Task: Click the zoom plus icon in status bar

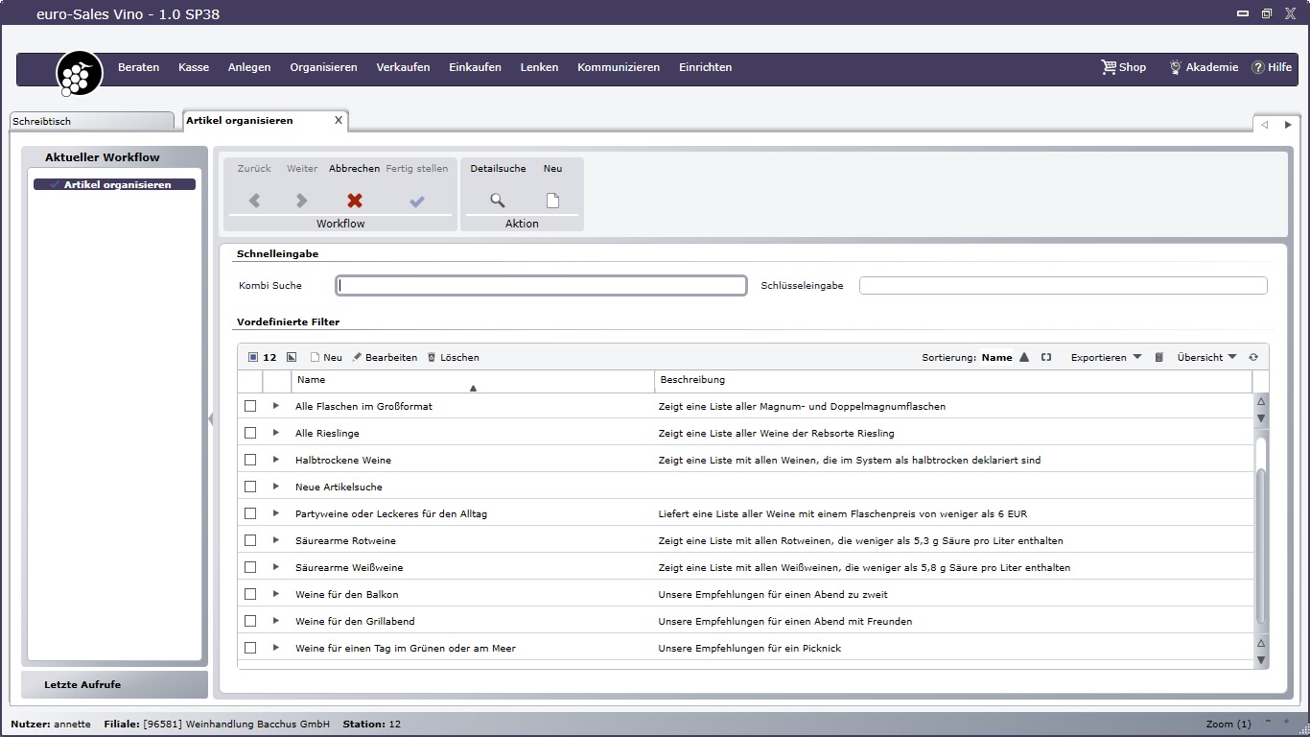Action: (1286, 721)
